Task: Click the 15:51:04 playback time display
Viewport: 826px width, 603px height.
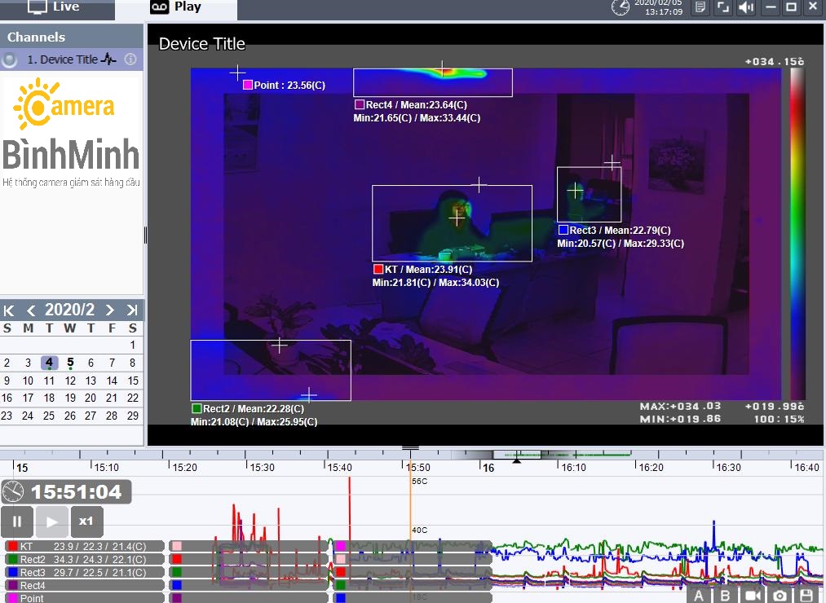Action: pyautogui.click(x=77, y=492)
